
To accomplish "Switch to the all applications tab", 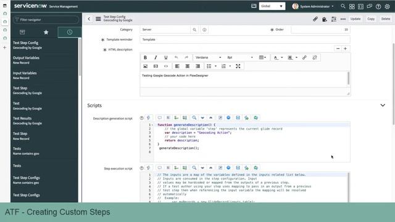I will coord(22,32).
